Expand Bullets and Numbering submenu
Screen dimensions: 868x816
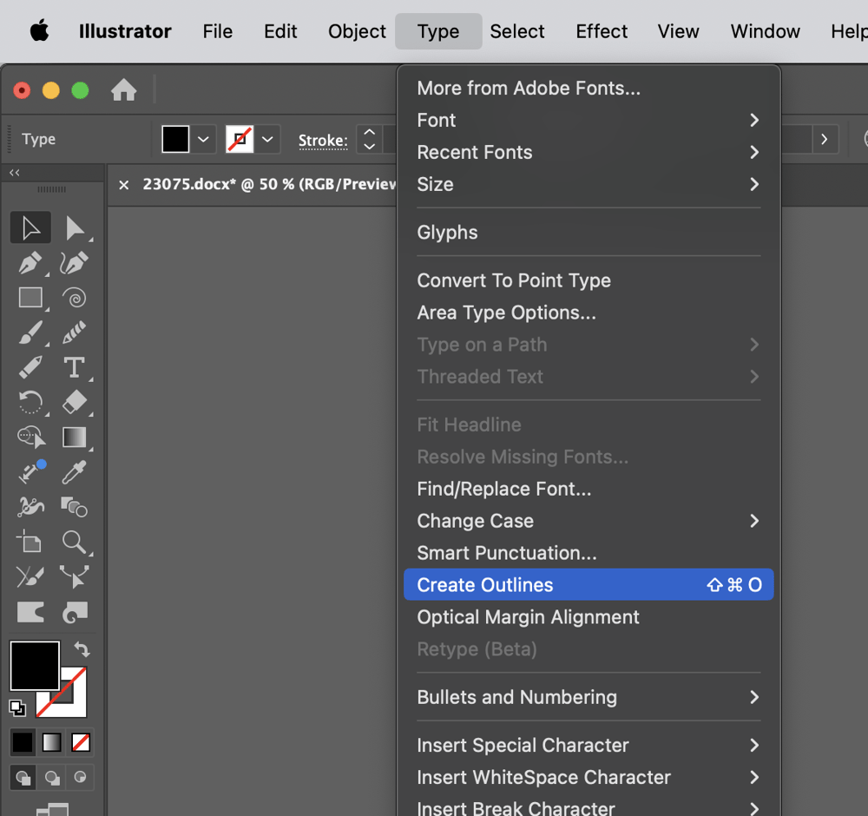coord(589,697)
